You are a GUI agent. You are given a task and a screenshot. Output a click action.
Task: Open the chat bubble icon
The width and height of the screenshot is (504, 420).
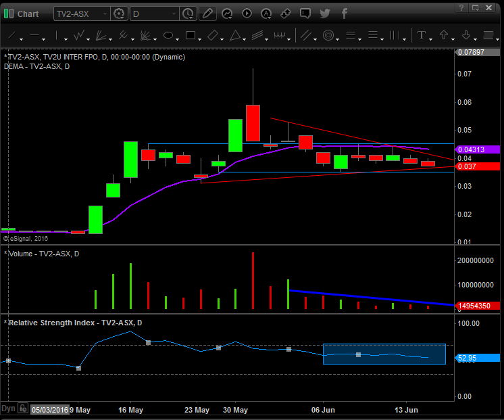point(305,14)
